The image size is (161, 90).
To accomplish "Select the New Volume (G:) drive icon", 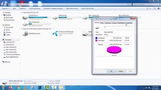I will (25, 24).
